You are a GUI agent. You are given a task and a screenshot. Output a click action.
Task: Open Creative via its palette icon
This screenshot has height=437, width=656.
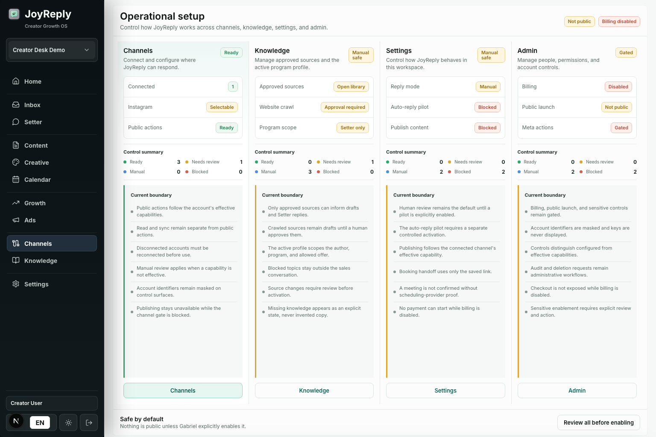(16, 162)
